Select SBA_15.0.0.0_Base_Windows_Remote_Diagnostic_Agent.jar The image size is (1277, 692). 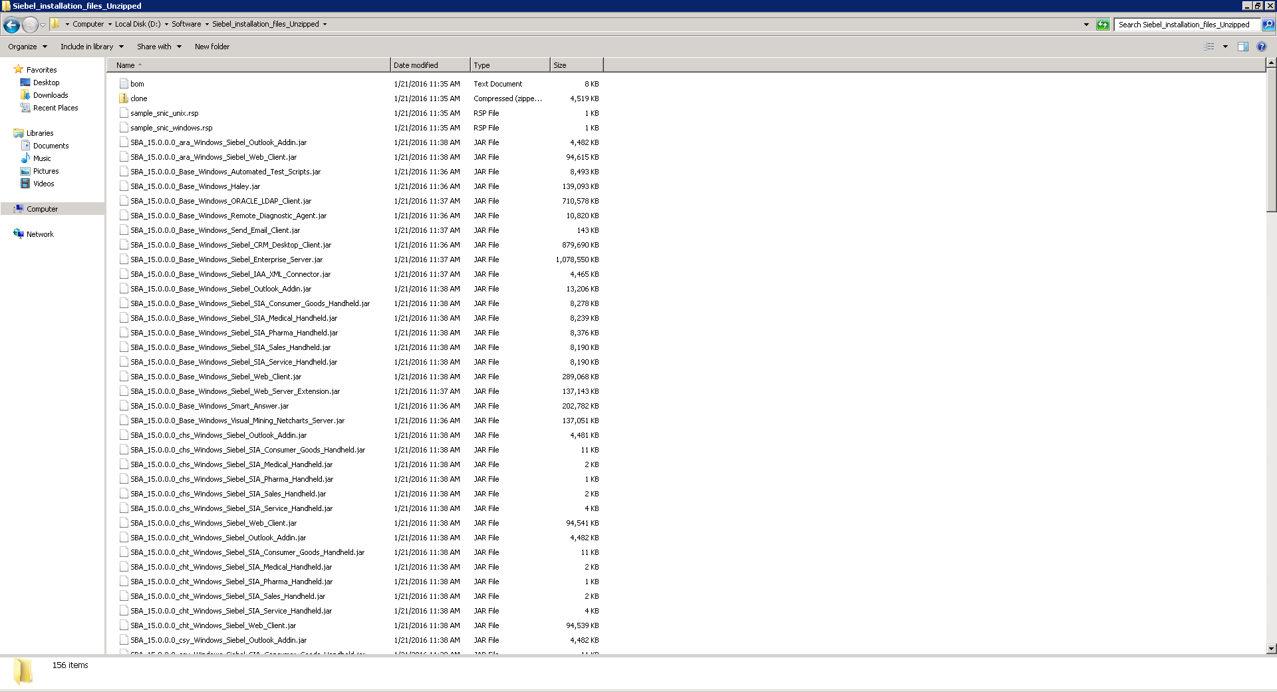tap(228, 216)
